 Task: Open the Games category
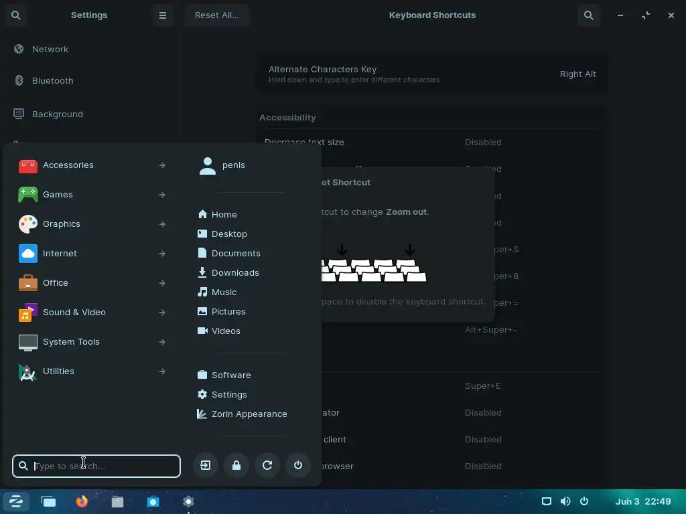coord(92,195)
